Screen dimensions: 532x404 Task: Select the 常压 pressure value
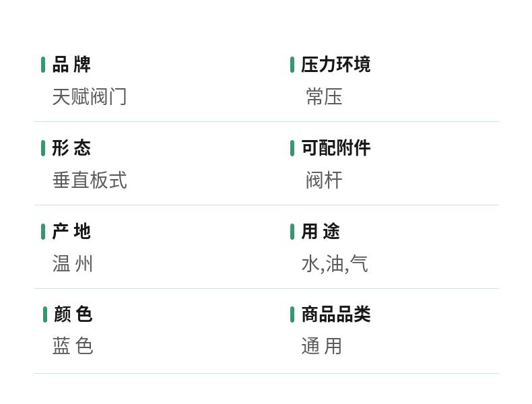324,97
